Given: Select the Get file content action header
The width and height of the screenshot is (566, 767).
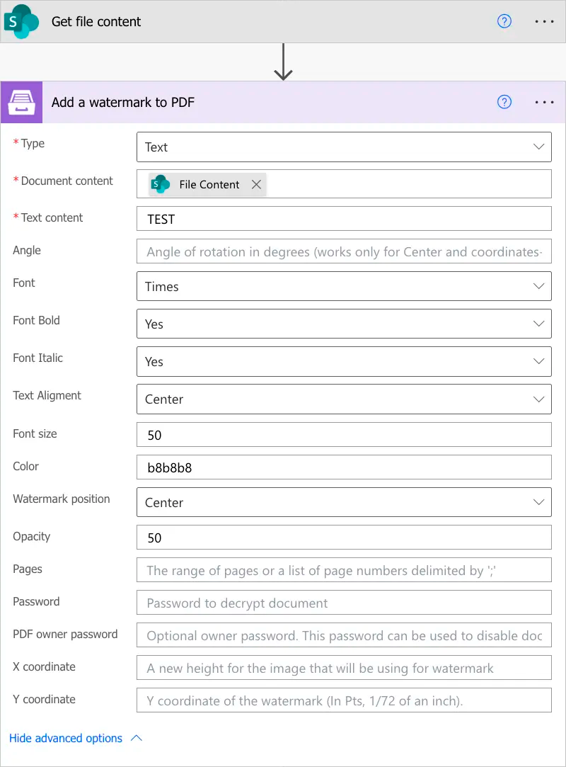Looking at the screenshot, I should point(96,21).
